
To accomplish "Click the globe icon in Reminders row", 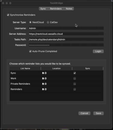I will [x=46, y=89].
